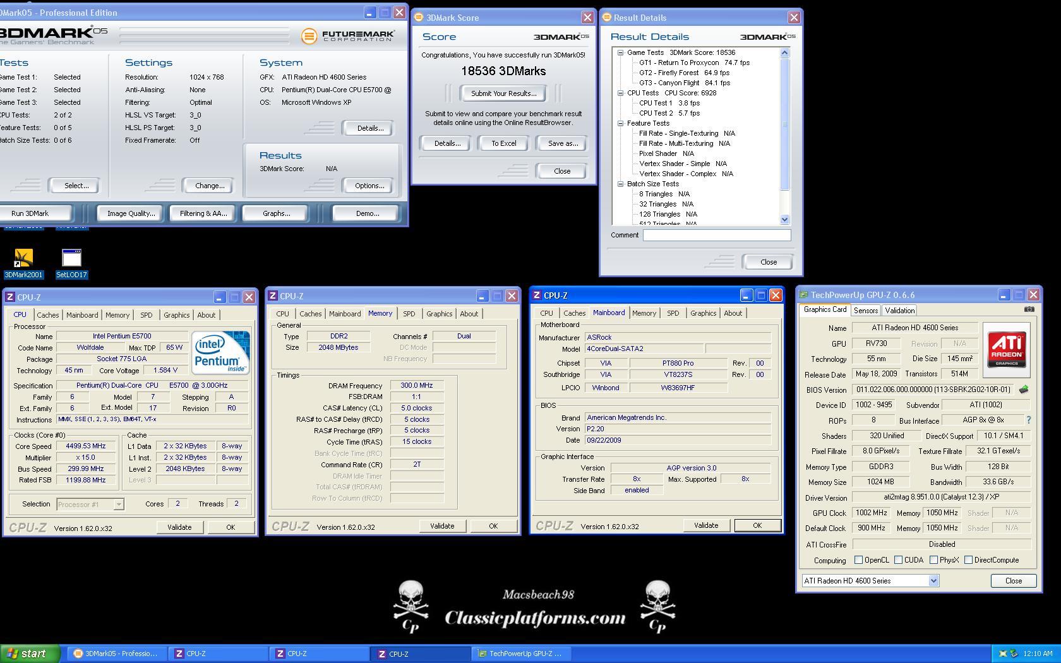The image size is (1061, 663).
Task: Open the SetLOD17 desktop icon
Action: pos(71,263)
